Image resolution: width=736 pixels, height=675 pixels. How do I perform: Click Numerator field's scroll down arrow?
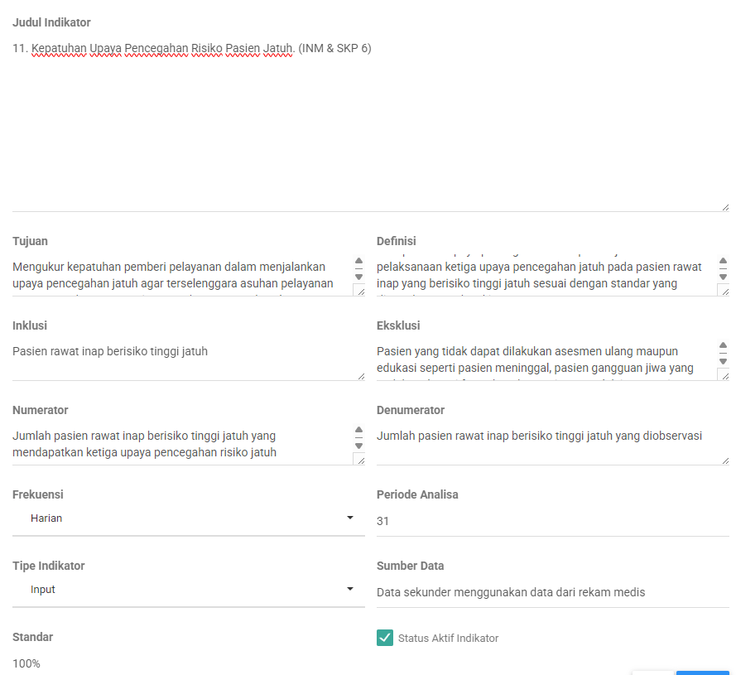click(358, 446)
